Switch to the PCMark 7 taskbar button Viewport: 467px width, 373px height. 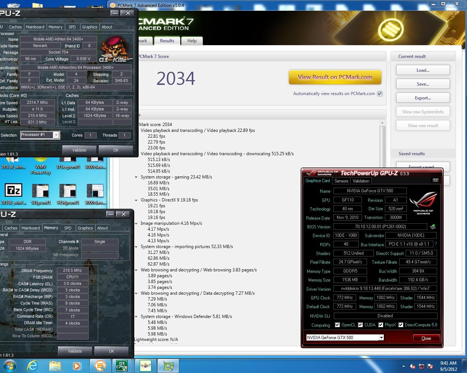(x=100, y=366)
